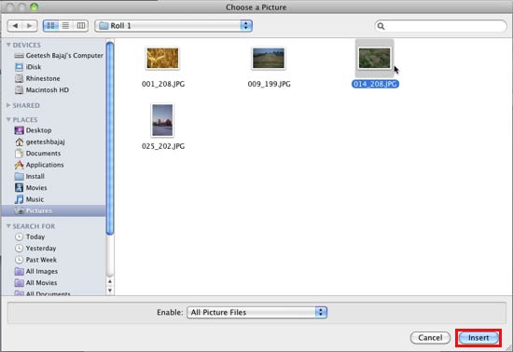Collapse the PLACES section
Screen dimensions: 513x352
coord(8,119)
